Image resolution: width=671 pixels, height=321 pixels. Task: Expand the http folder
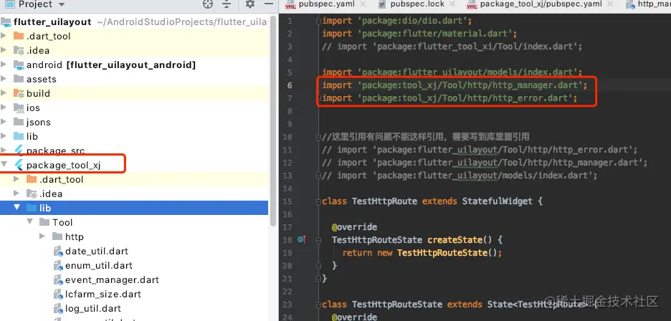pyautogui.click(x=42, y=236)
